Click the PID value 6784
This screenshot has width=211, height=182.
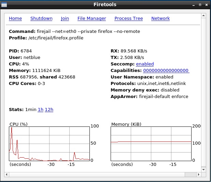point(26,51)
